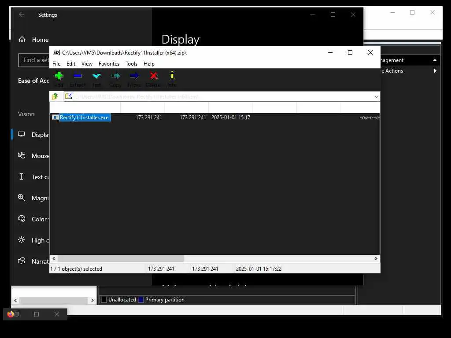Click the black Unallocated legend swatch
This screenshot has height=338, width=451.
point(104,299)
